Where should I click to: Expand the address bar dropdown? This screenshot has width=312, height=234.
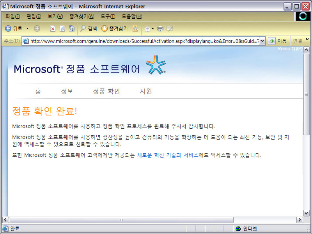(262, 41)
